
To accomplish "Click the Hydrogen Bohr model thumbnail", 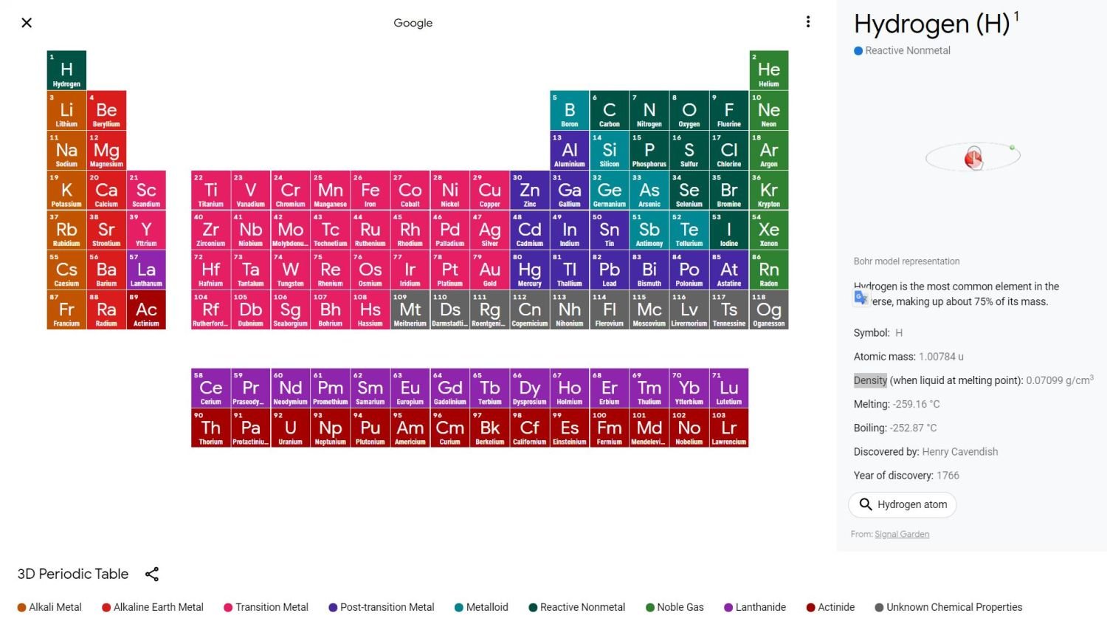I will (973, 157).
